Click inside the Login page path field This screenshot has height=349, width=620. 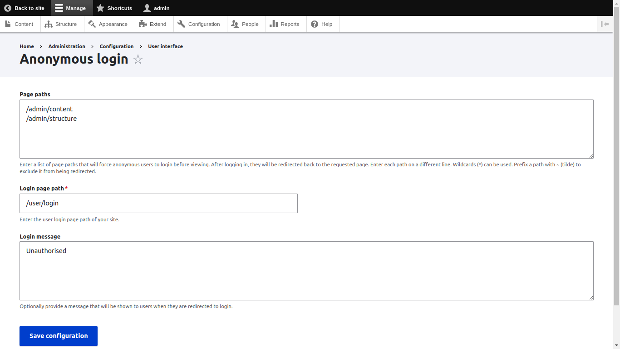click(158, 203)
